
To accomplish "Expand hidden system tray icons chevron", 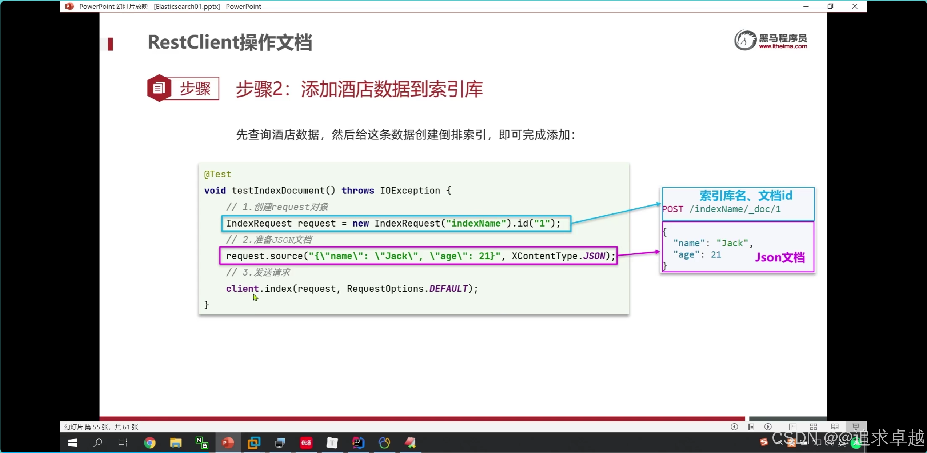I will point(779,442).
